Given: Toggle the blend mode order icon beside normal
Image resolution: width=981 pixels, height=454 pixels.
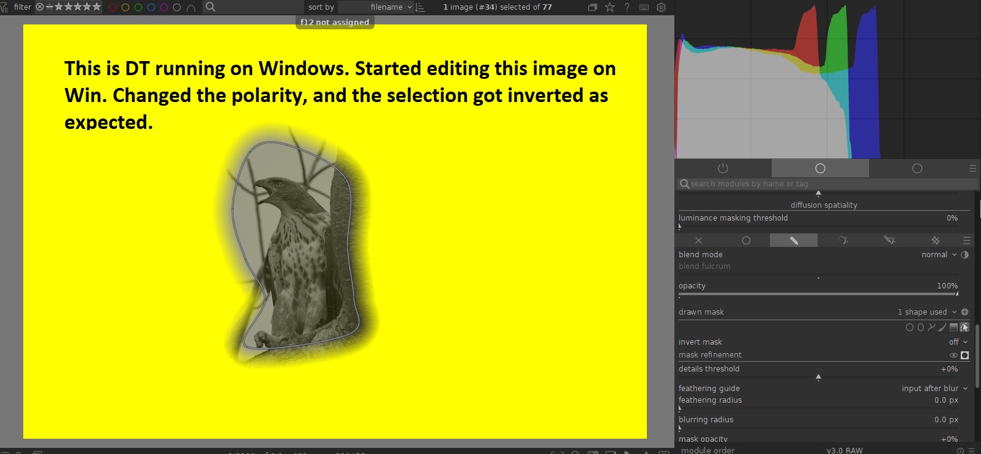Looking at the screenshot, I should coord(965,255).
